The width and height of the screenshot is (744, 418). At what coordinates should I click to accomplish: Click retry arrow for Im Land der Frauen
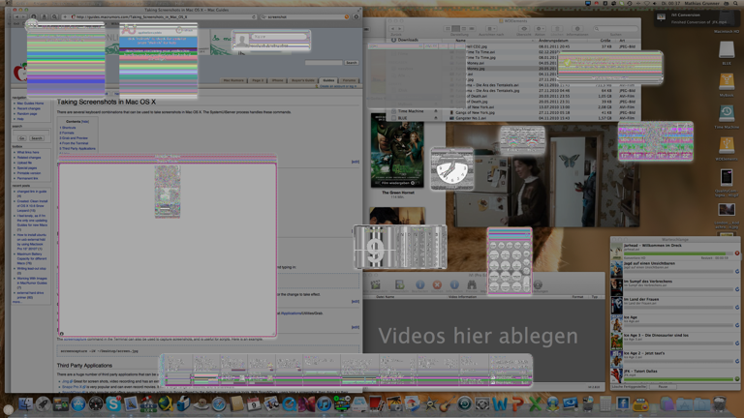click(737, 307)
